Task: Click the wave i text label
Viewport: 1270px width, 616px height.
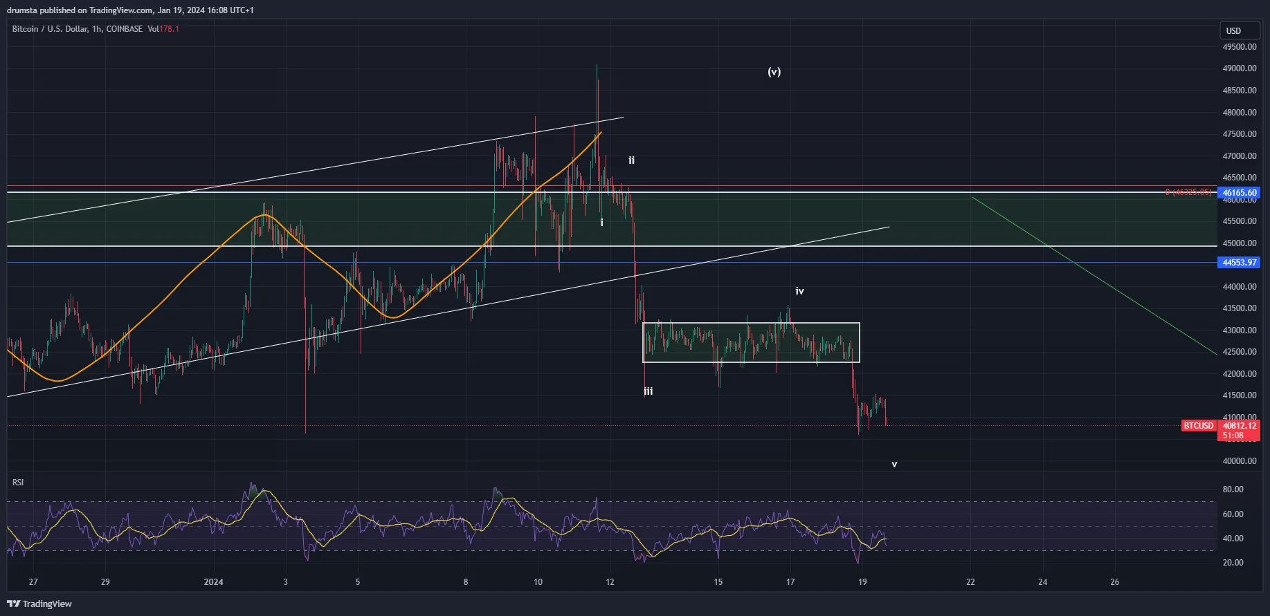Action: tap(601, 223)
